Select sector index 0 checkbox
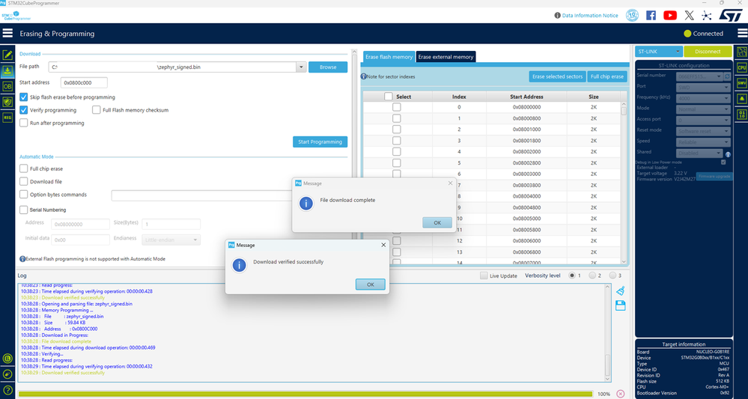Viewport: 748px width, 399px height. coord(396,107)
